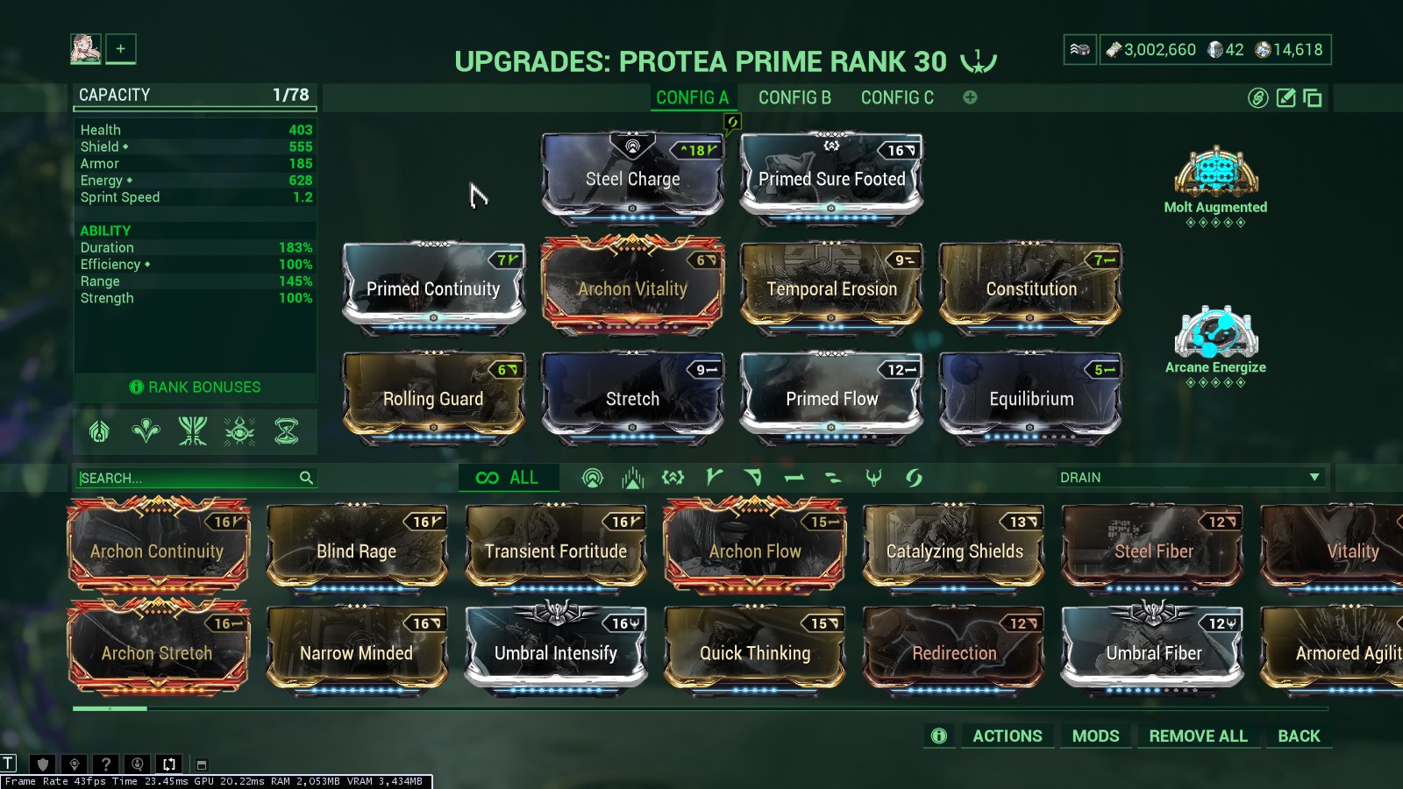Screen dimensions: 1403x789
Task: Click the search magnifier icon
Action: coord(306,478)
